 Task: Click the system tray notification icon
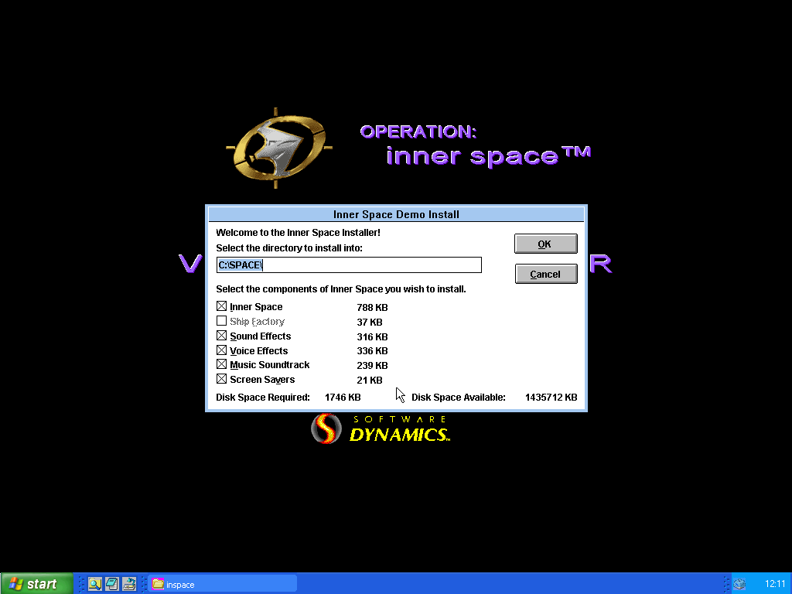(x=739, y=584)
